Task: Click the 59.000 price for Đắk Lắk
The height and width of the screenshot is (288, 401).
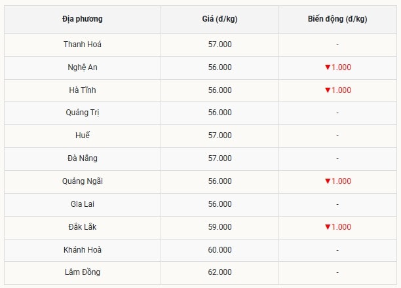Action: 220,227
